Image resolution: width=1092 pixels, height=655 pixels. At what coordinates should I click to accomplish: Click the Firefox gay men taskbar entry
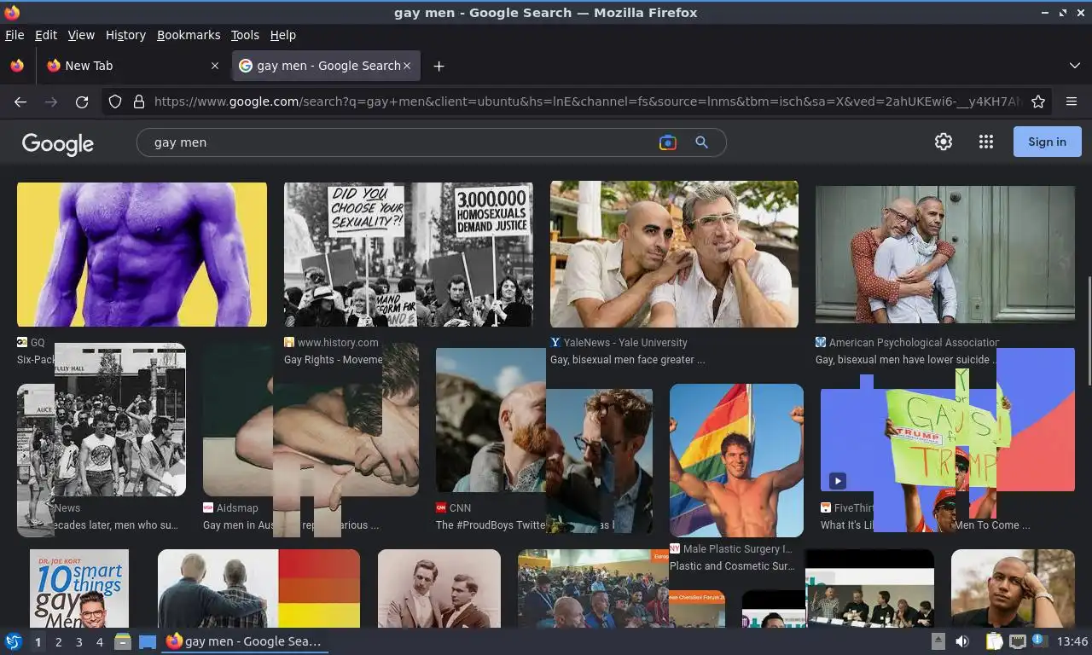[x=245, y=641]
